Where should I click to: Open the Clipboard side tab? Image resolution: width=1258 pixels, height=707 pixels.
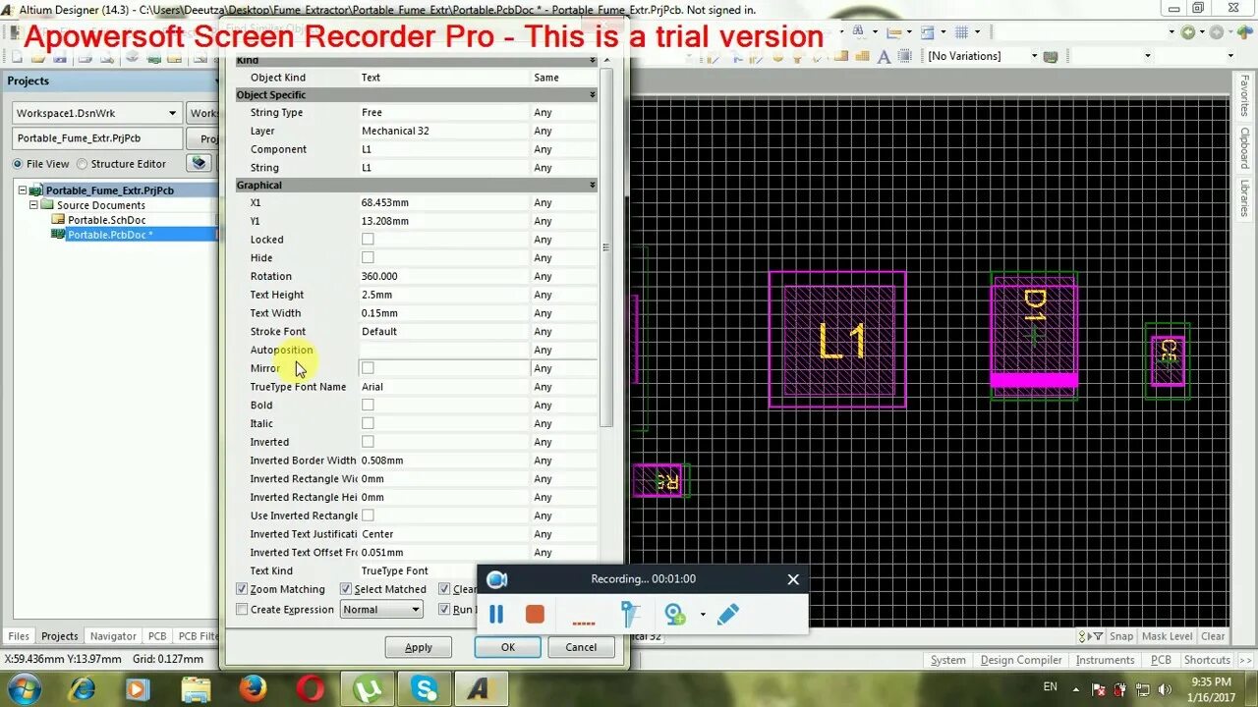(1244, 147)
